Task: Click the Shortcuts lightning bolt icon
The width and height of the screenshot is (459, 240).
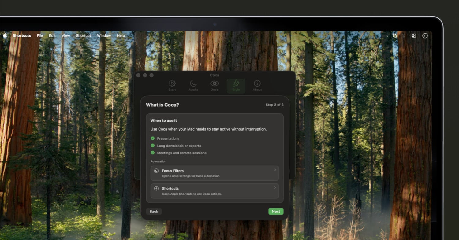Action: (156, 189)
